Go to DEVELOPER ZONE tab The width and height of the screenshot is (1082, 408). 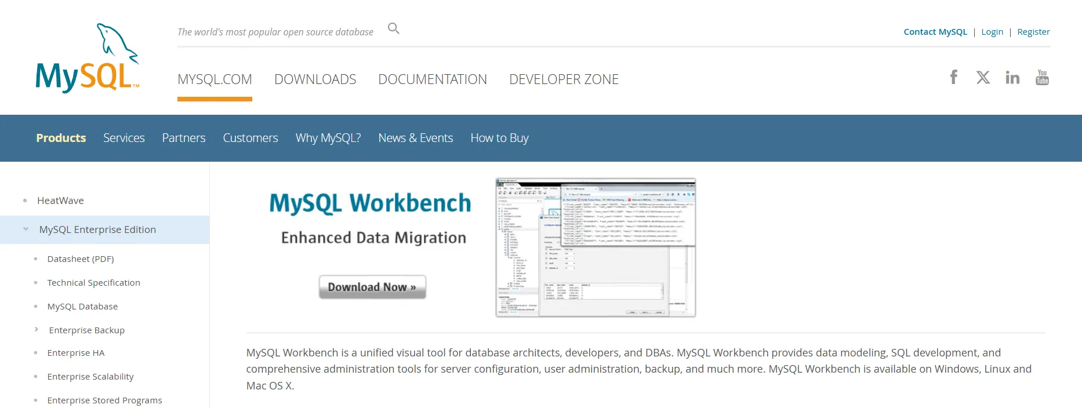click(x=564, y=79)
